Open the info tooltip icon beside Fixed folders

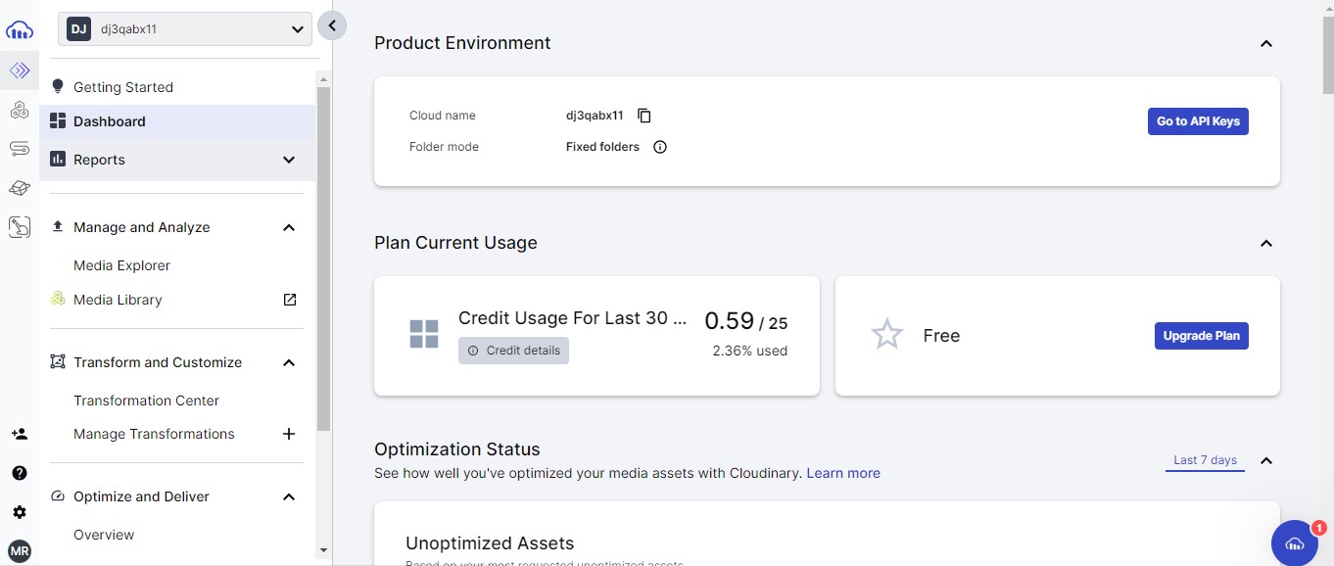[x=659, y=147]
